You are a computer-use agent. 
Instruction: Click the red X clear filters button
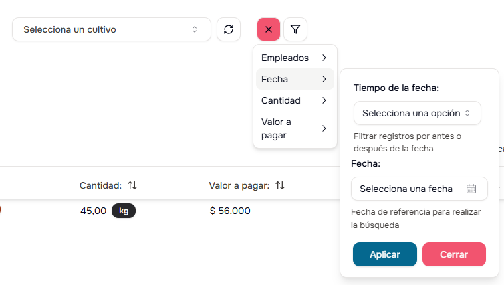point(269,29)
